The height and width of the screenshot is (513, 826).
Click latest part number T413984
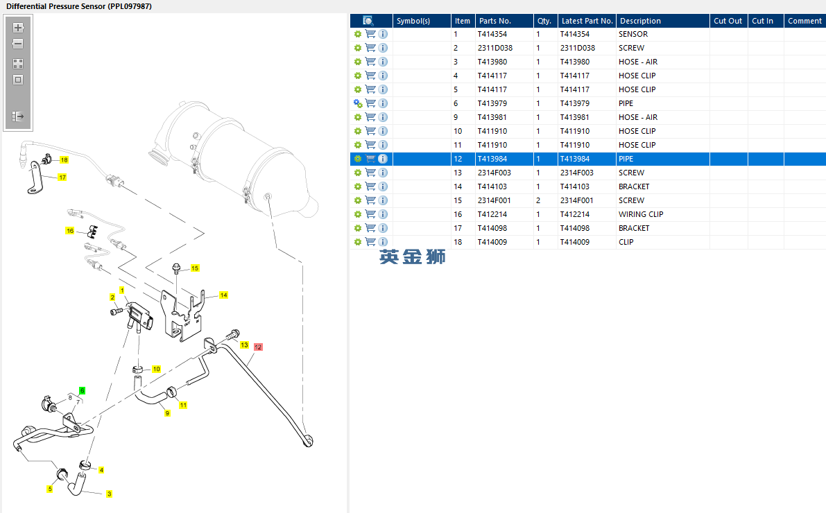coord(587,159)
